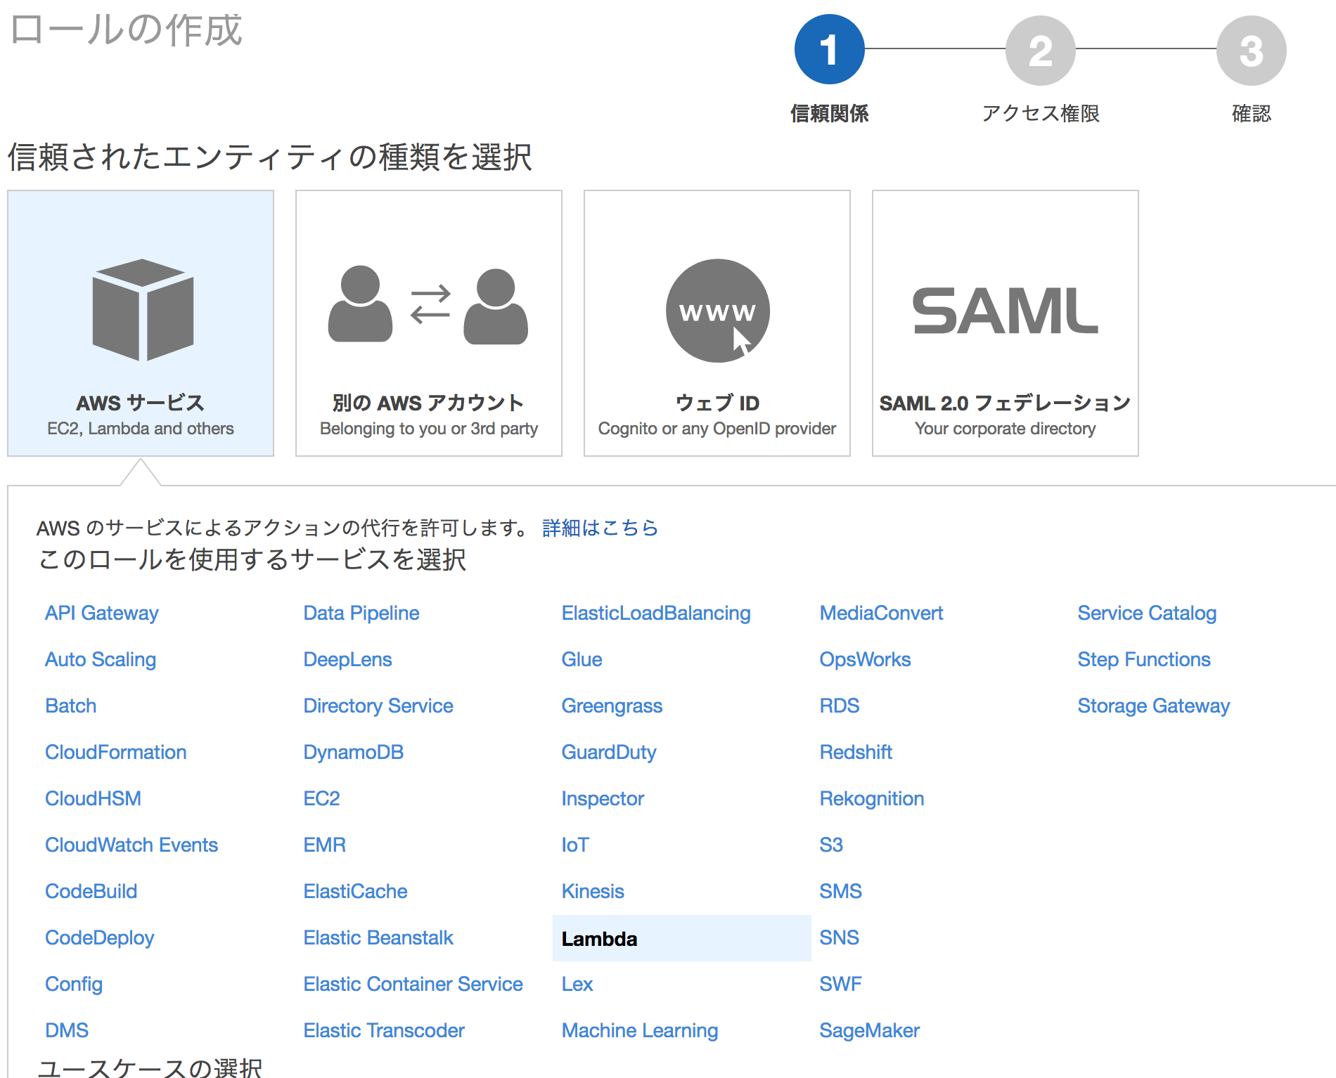Select the AWS サービス cube icon card
Image resolution: width=1336 pixels, height=1078 pixels.
pyautogui.click(x=141, y=323)
